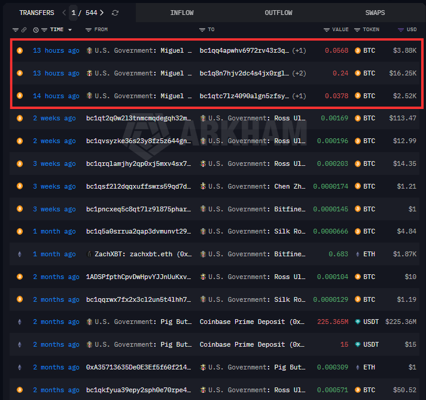This screenshot has width=426, height=400.
Task: Open the chain filter icon left of link
Action: point(16,29)
